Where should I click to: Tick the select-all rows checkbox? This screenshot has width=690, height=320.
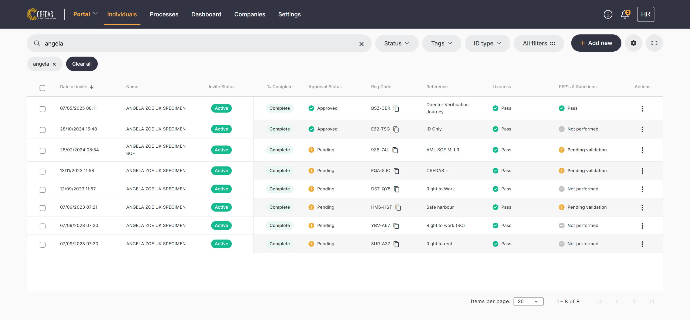42,88
